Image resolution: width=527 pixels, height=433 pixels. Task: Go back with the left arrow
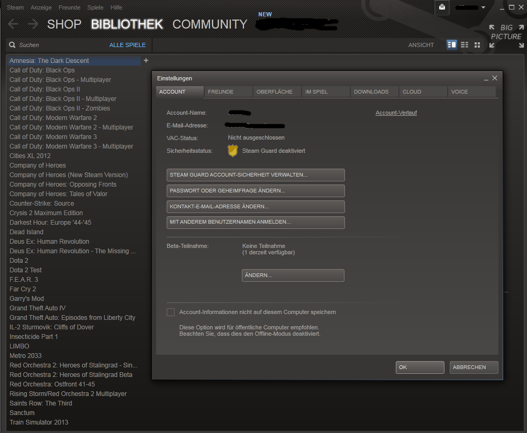(13, 24)
